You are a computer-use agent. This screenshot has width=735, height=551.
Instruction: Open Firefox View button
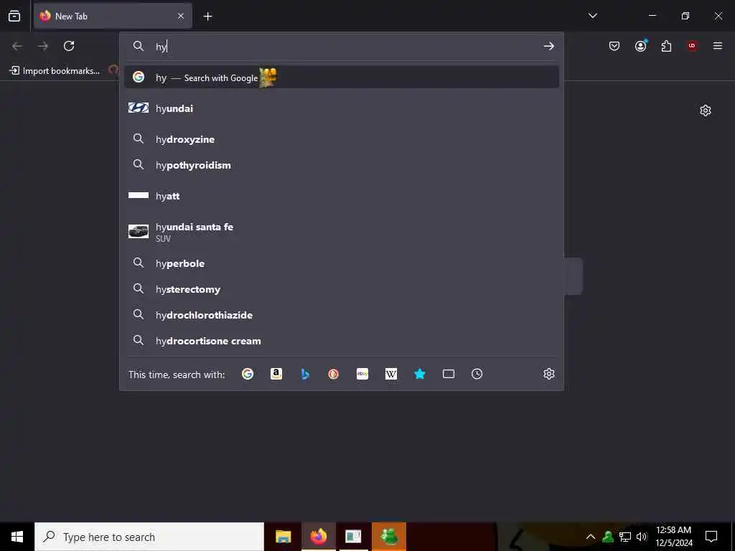tap(14, 16)
